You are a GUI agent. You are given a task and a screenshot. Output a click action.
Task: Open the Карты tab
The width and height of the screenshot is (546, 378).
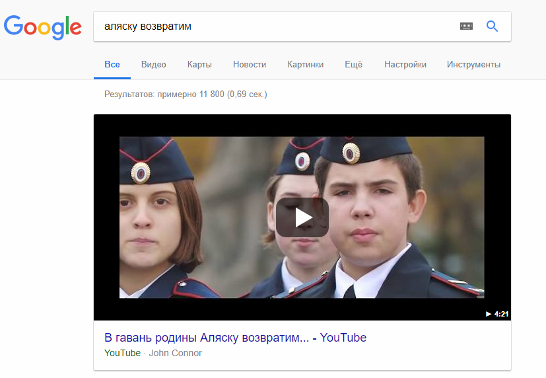pos(199,65)
